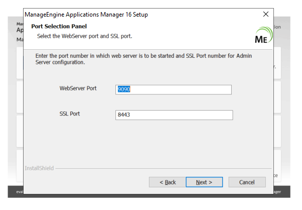Click into the SSL Port field
Image resolution: width=302 pixels, height=210 pixels.
tap(174, 115)
